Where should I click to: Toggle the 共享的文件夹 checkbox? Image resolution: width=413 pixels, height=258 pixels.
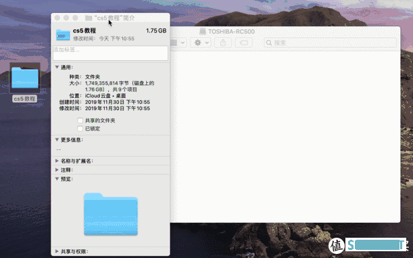point(80,121)
